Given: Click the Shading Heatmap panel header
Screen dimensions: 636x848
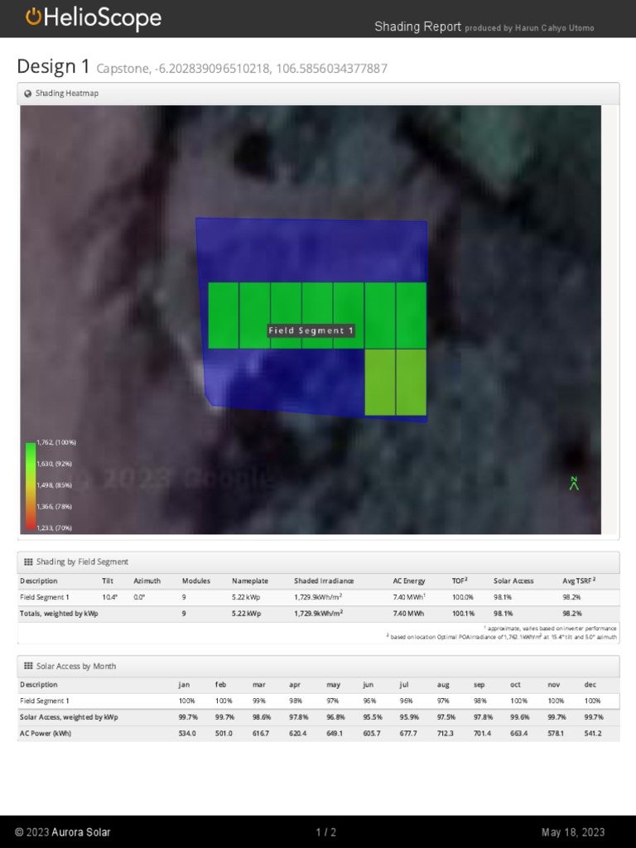Looking at the screenshot, I should click(x=318, y=94).
